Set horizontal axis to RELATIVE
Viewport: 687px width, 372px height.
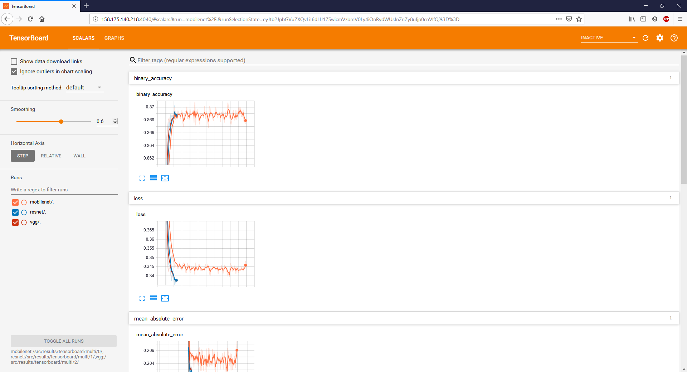pos(51,156)
